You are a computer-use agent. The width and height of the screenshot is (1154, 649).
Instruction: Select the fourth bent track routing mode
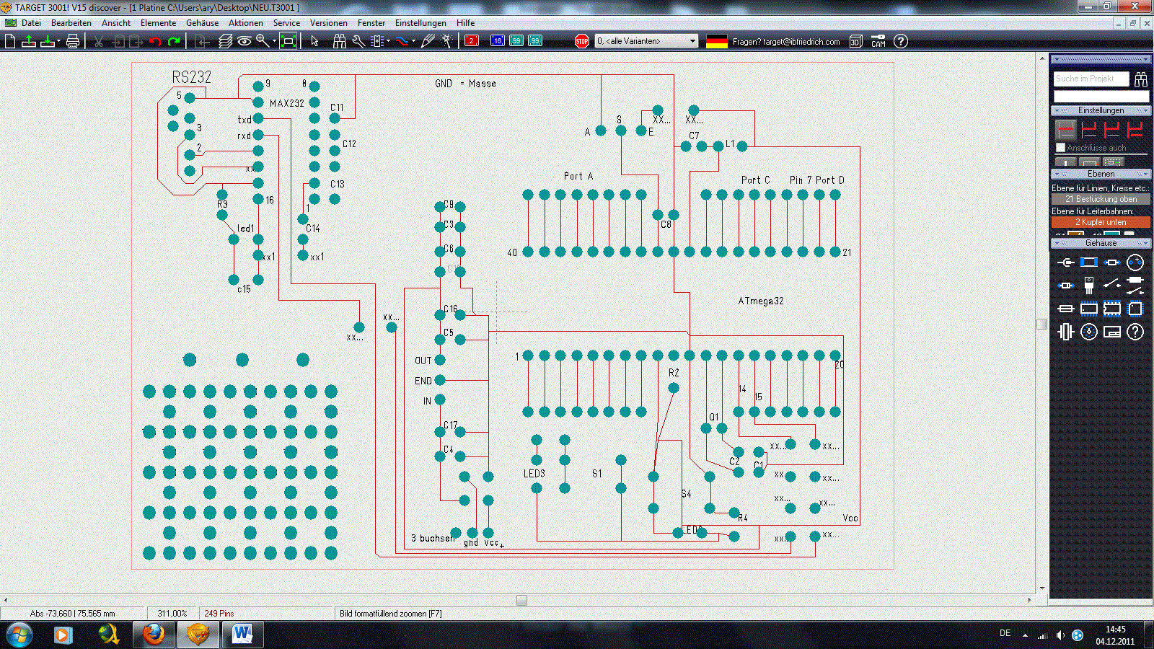pos(1135,130)
